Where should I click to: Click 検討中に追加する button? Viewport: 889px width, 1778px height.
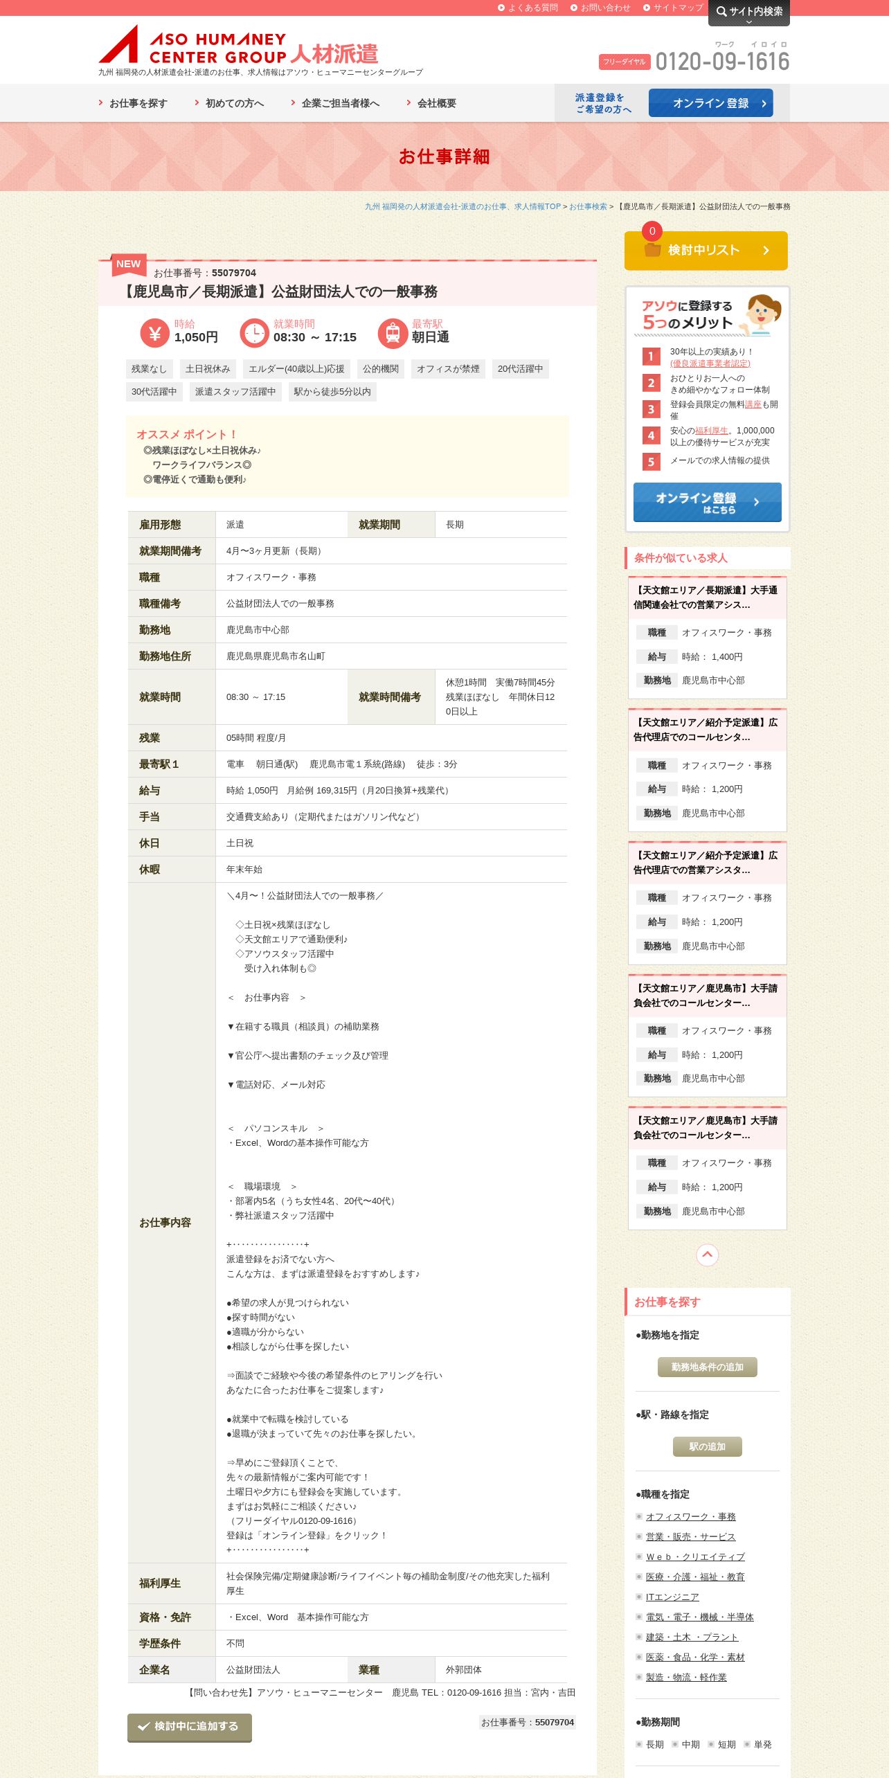click(x=190, y=1727)
